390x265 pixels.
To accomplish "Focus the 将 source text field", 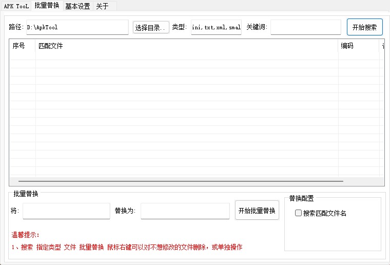I will pyautogui.click(x=66, y=211).
